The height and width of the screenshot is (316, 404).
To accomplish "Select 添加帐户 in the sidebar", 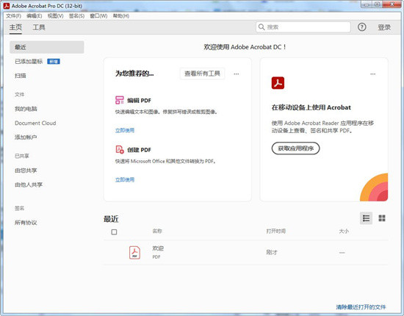I will 26,137.
